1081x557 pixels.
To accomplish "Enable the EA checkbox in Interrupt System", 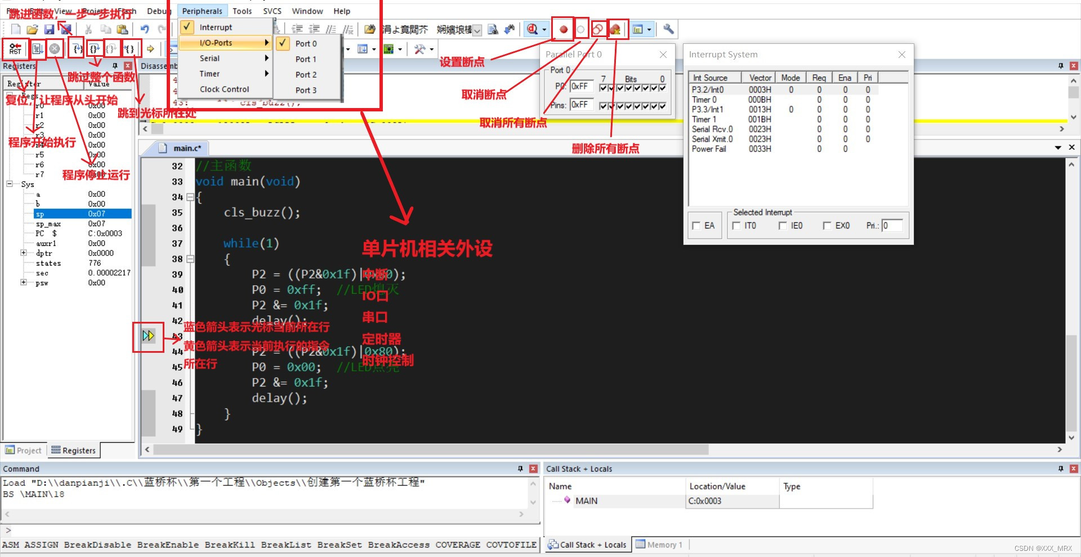I will [x=696, y=226].
